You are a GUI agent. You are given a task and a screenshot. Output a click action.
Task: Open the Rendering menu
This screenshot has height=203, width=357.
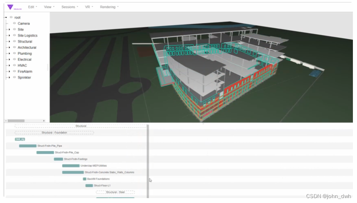pos(109,7)
